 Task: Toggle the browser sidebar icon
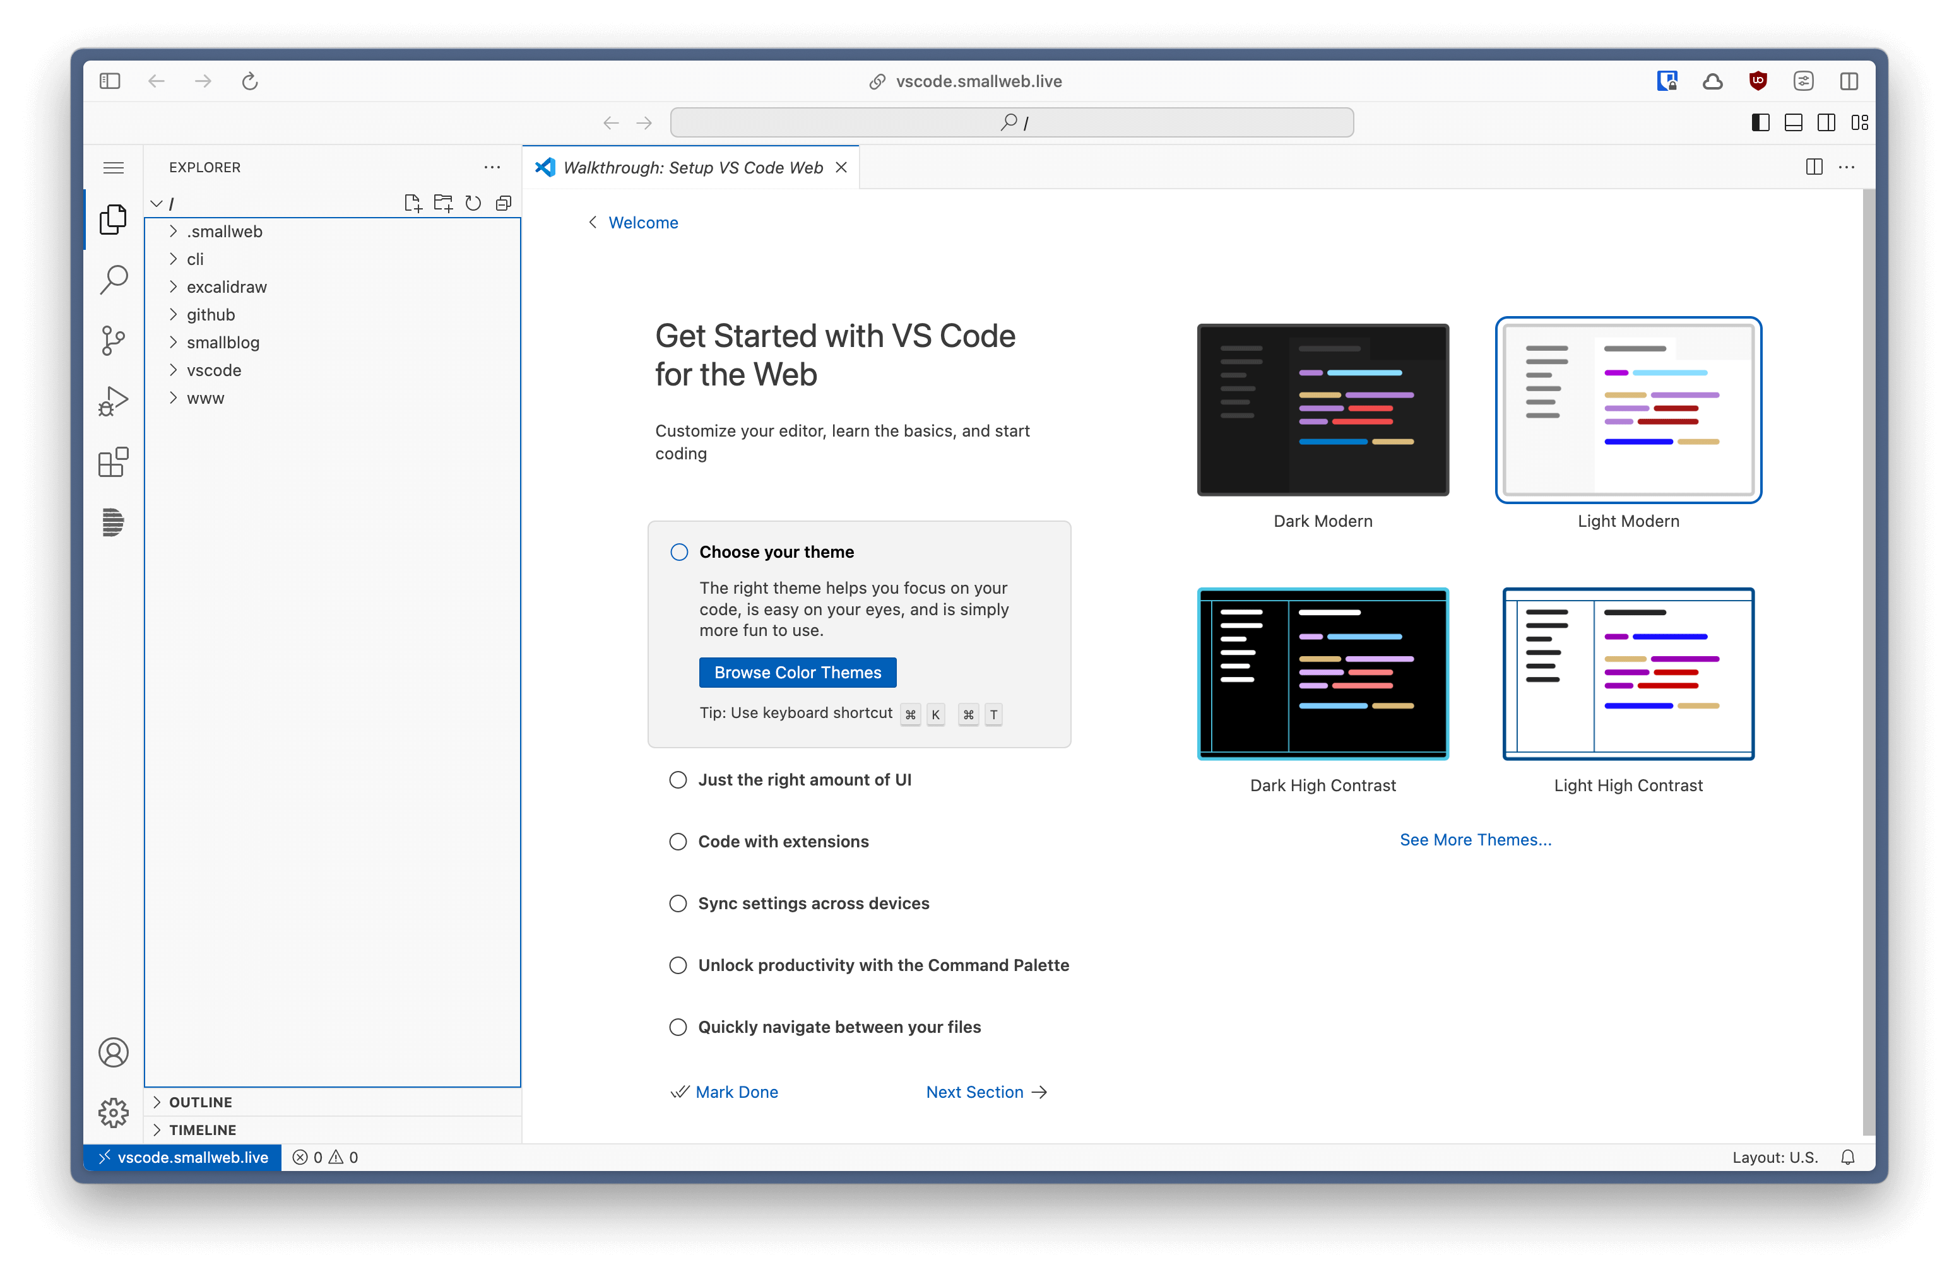(109, 81)
